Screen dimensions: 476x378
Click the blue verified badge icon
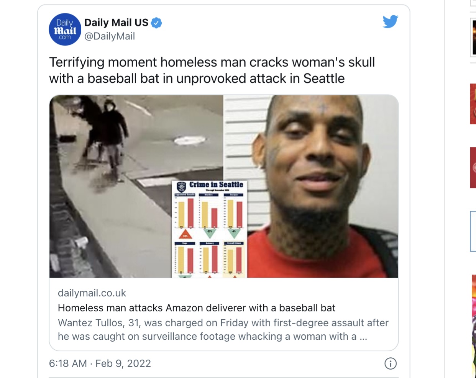pyautogui.click(x=156, y=23)
